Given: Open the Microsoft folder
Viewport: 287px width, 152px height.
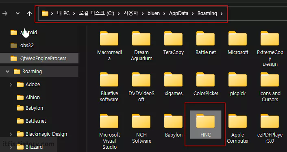Looking at the screenshot, I should [238, 43].
